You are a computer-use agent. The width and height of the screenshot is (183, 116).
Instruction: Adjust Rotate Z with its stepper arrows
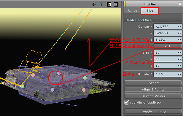coord(179,74)
